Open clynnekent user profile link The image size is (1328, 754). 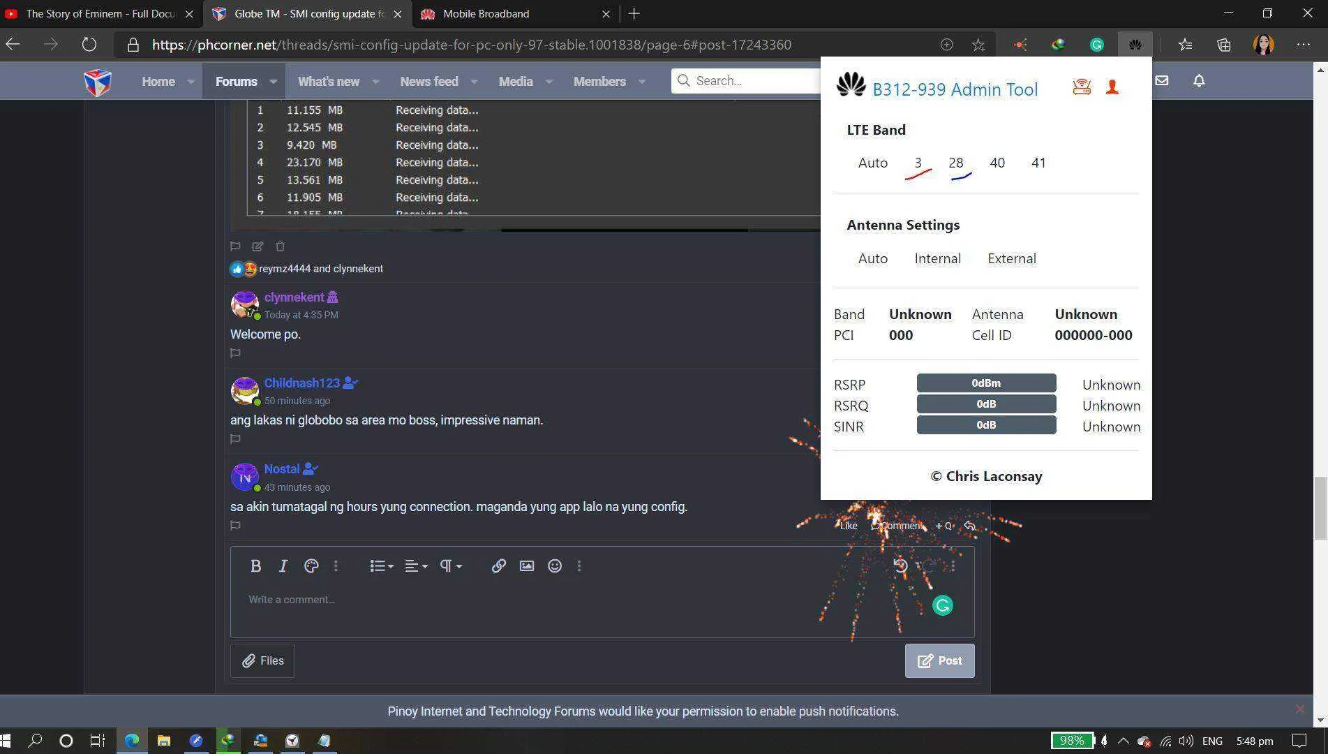294,297
